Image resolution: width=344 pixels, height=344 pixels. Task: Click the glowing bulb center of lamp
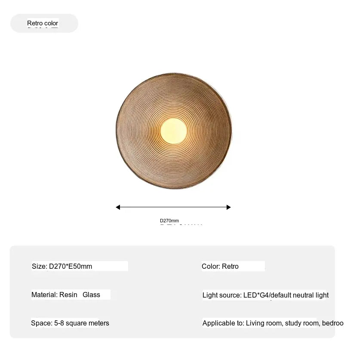click(174, 131)
